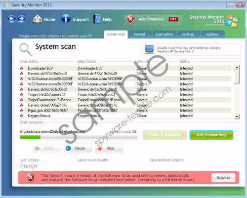Select the Trojan:Win32/Alureon.CT virus name

(47, 95)
